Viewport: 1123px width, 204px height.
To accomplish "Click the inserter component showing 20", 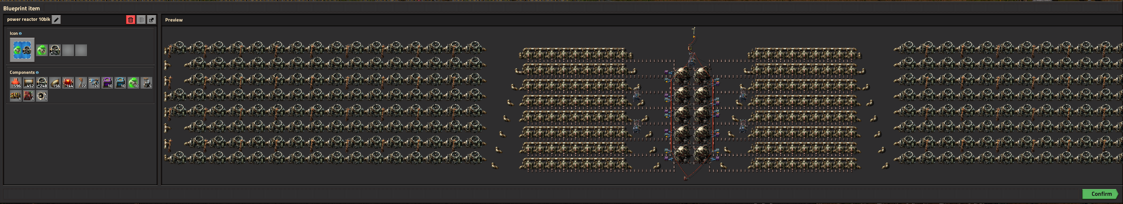I will (94, 83).
